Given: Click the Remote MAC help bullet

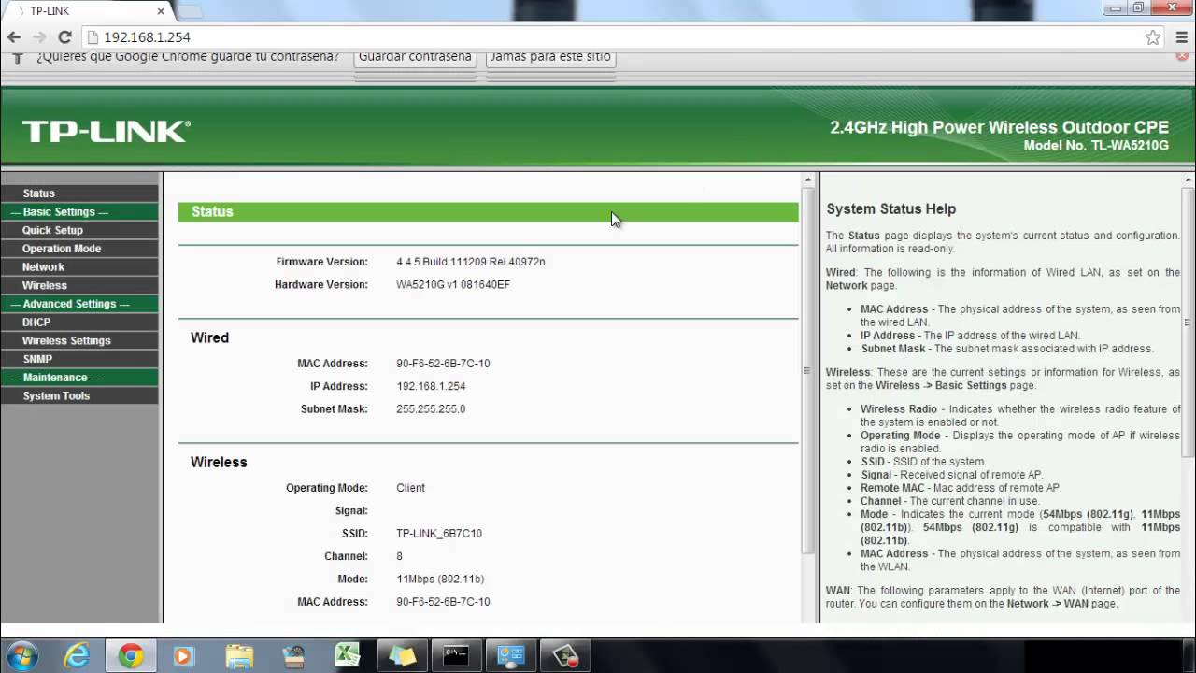Looking at the screenshot, I should [961, 488].
